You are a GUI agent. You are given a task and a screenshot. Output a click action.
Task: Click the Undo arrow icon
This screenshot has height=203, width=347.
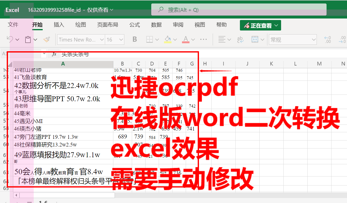10,39
